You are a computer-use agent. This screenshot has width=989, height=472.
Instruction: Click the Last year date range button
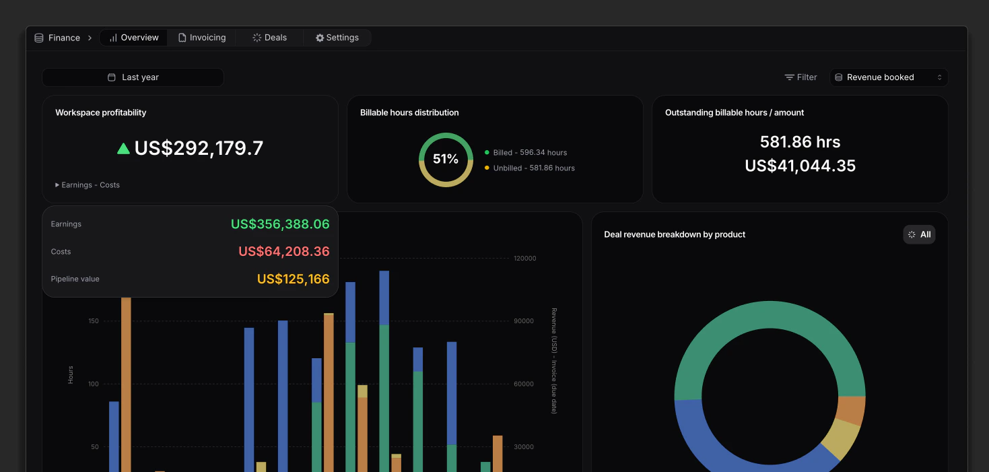[133, 77]
